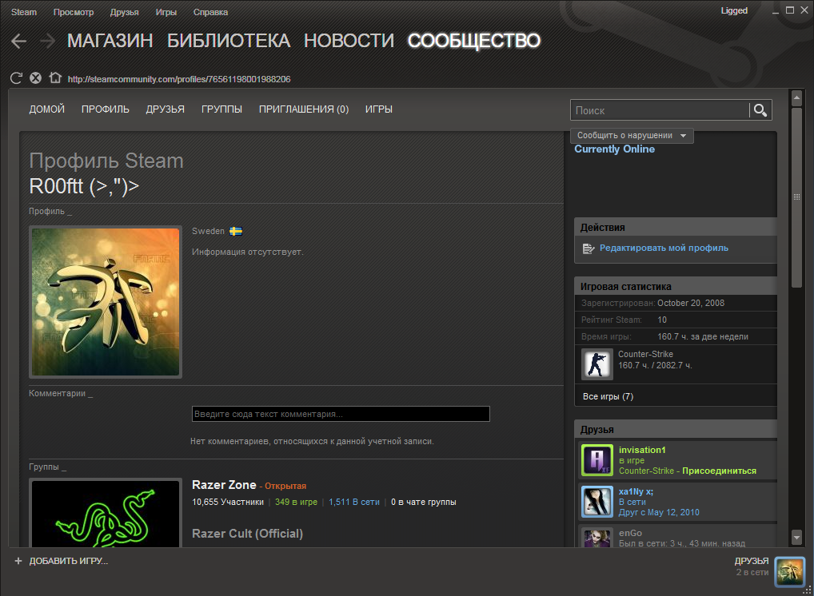The height and width of the screenshot is (596, 814).
Task: Click the edit profile pencil icon
Action: click(589, 248)
